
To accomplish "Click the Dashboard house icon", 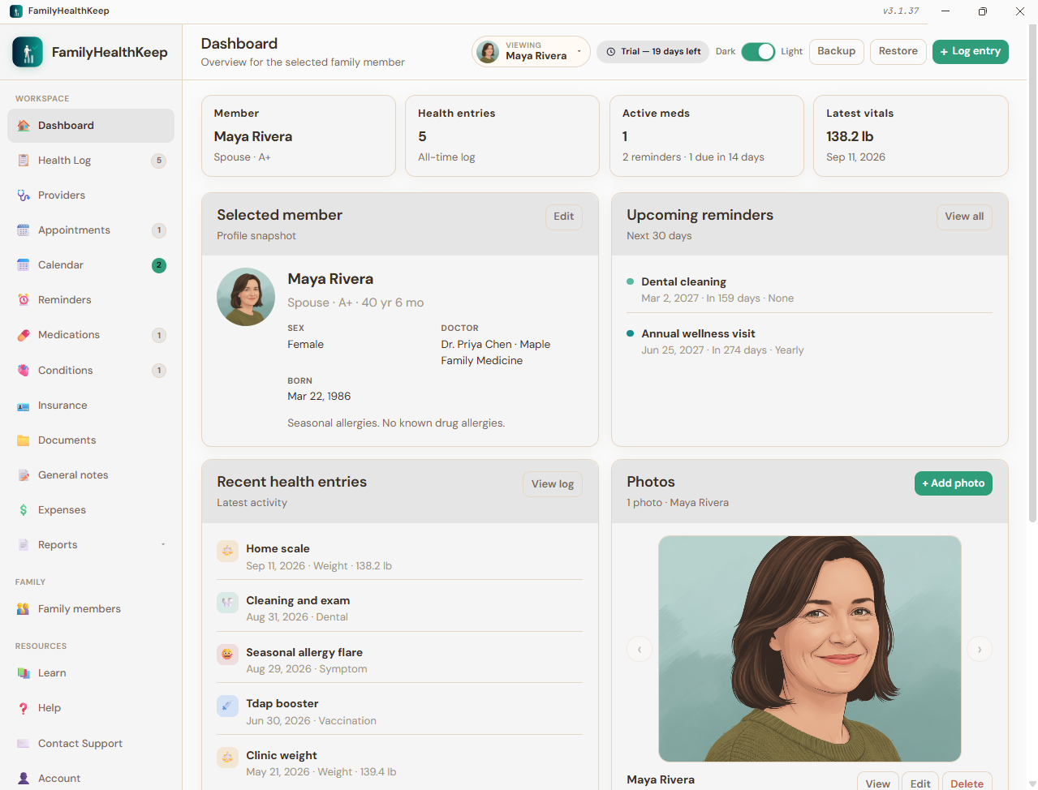I will coord(24,126).
